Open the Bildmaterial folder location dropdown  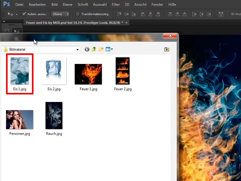pos(77,49)
